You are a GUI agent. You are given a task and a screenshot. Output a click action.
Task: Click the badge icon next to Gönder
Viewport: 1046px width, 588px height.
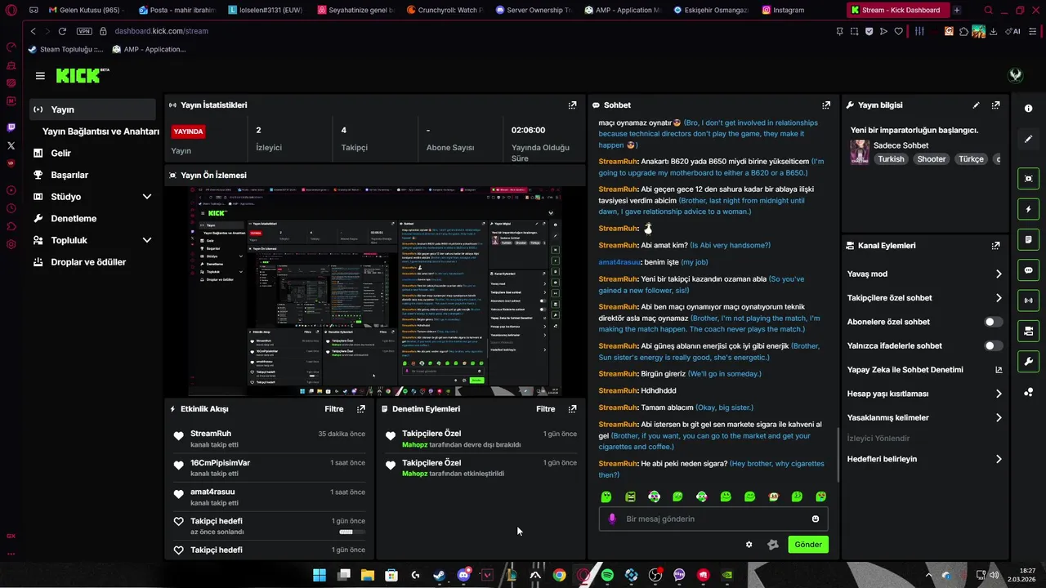coord(773,545)
